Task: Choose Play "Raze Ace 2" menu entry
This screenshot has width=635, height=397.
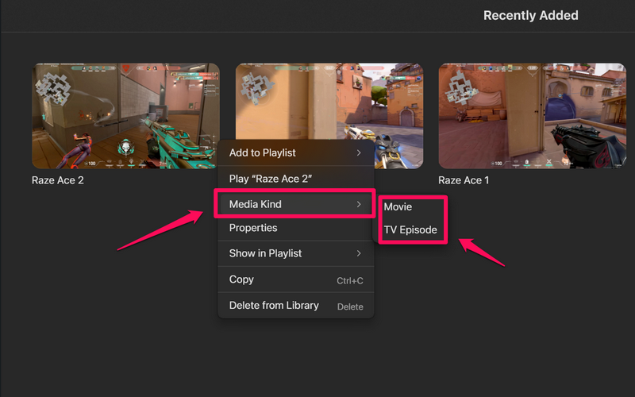Action: click(x=295, y=179)
